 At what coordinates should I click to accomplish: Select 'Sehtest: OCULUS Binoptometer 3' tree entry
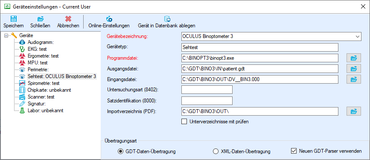tap(62, 76)
